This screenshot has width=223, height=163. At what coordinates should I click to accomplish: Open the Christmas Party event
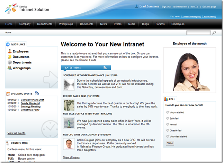tap(30, 110)
